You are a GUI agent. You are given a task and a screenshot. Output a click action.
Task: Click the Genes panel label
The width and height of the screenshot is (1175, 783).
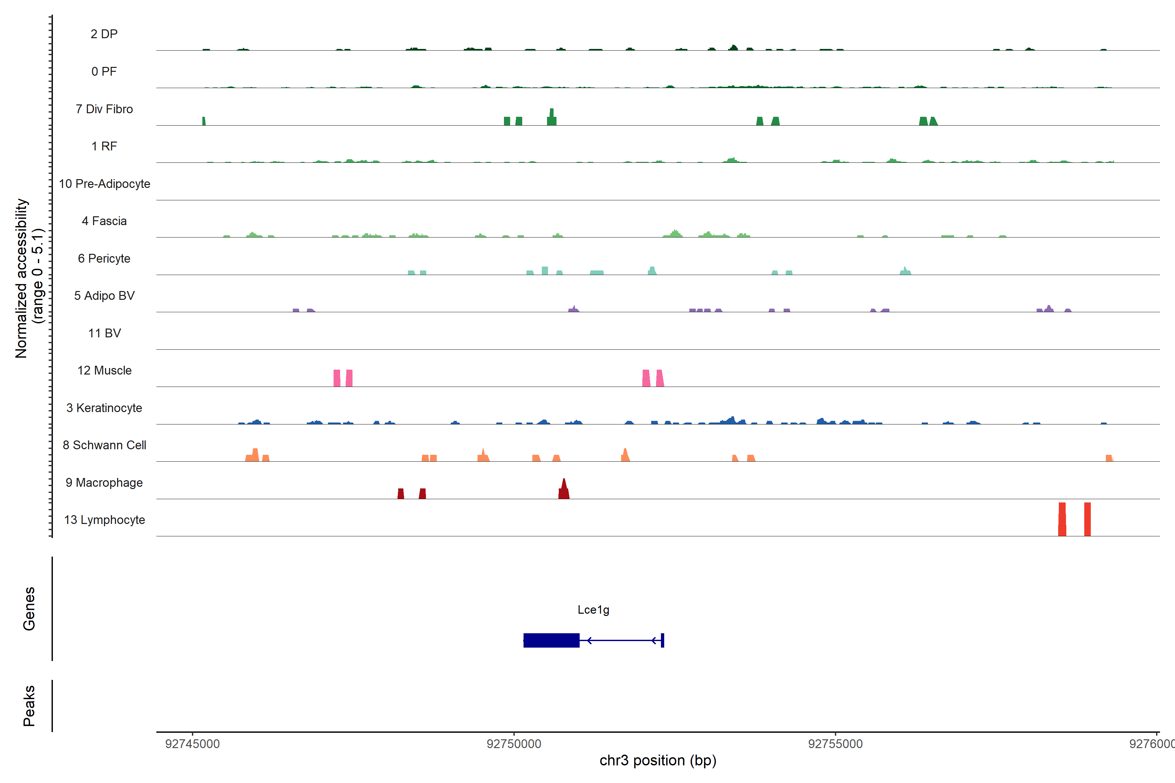point(29,608)
